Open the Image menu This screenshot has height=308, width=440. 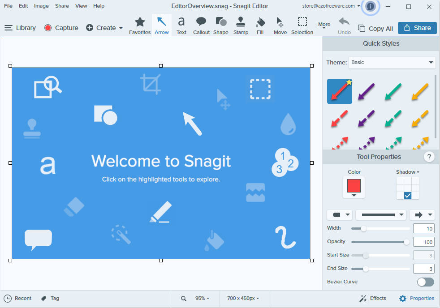(41, 6)
